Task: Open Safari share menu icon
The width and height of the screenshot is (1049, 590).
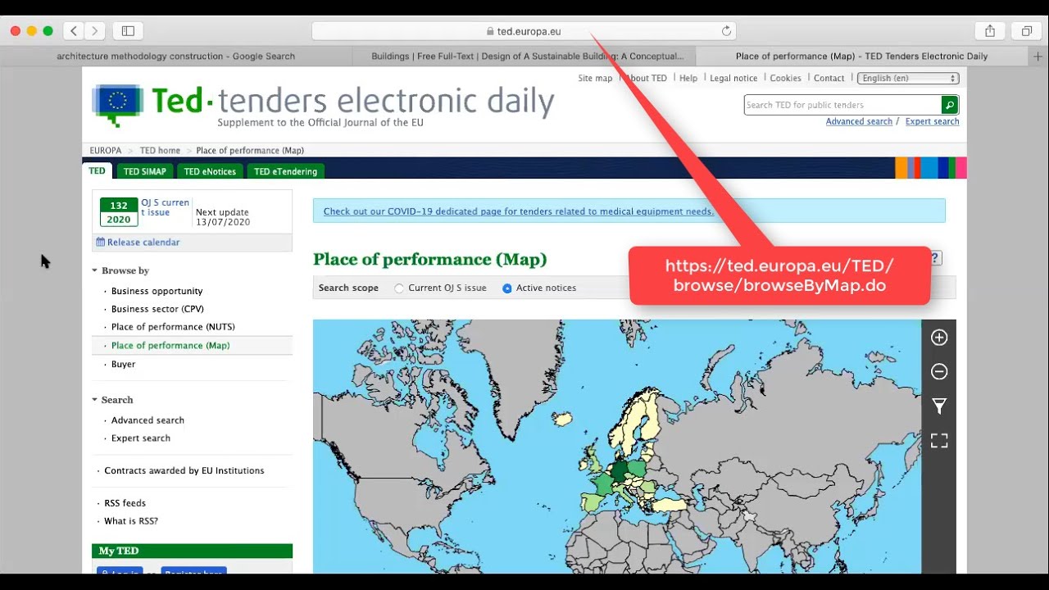Action: 990,31
